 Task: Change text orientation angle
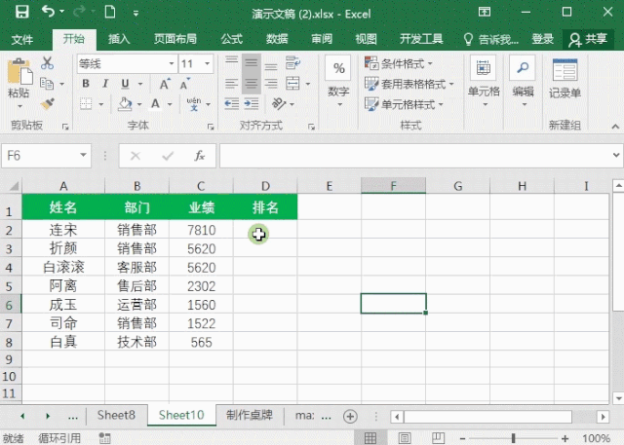click(279, 104)
